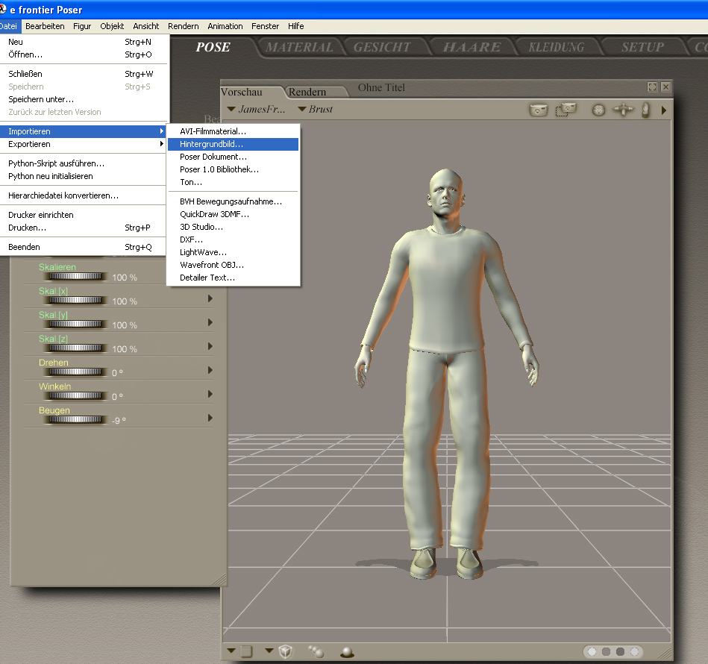Expand the arrow next to the Beugen dial
Image resolution: width=708 pixels, height=664 pixels.
[210, 418]
